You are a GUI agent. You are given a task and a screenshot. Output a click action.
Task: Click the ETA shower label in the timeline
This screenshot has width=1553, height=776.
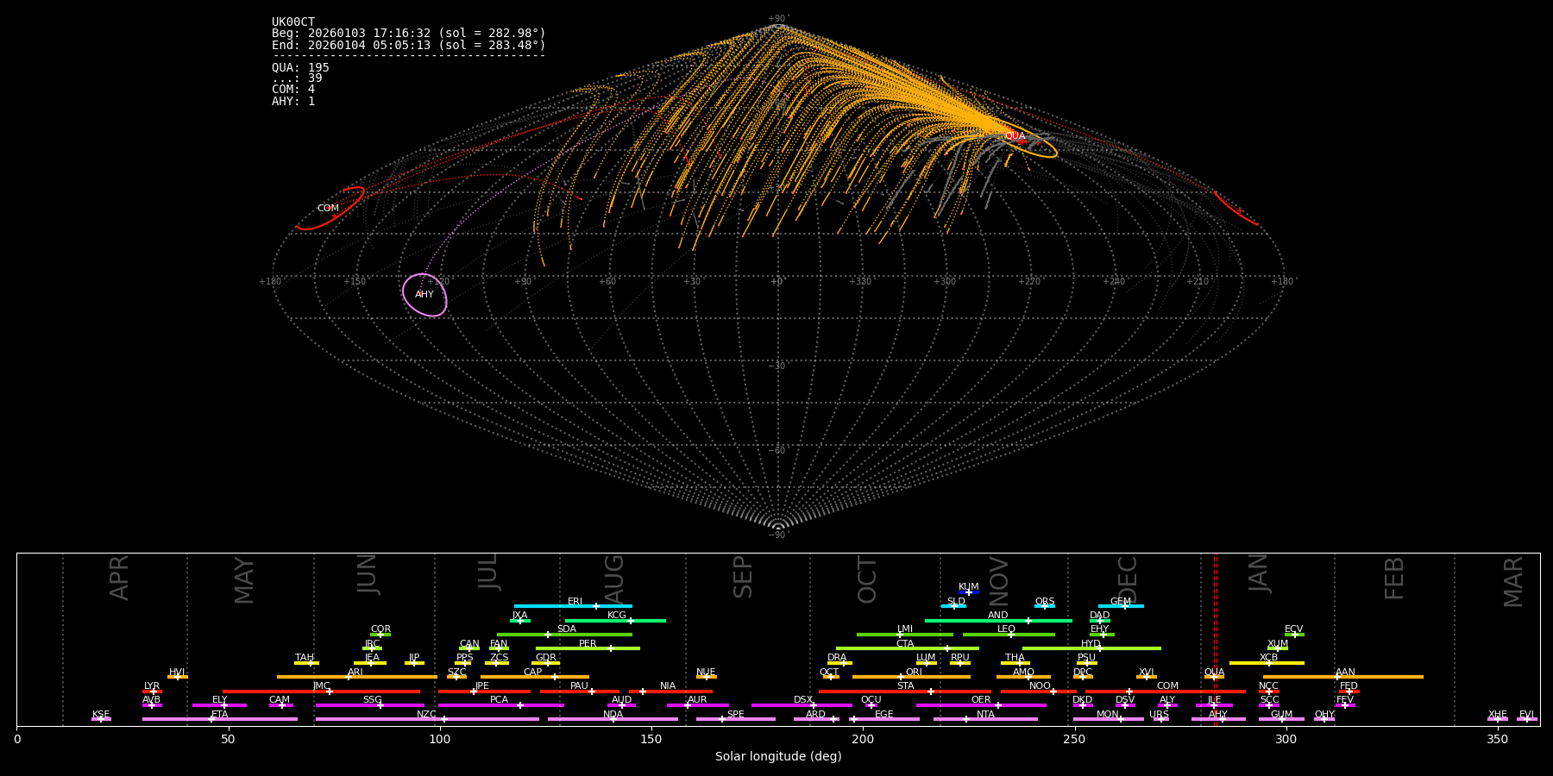pos(220,714)
